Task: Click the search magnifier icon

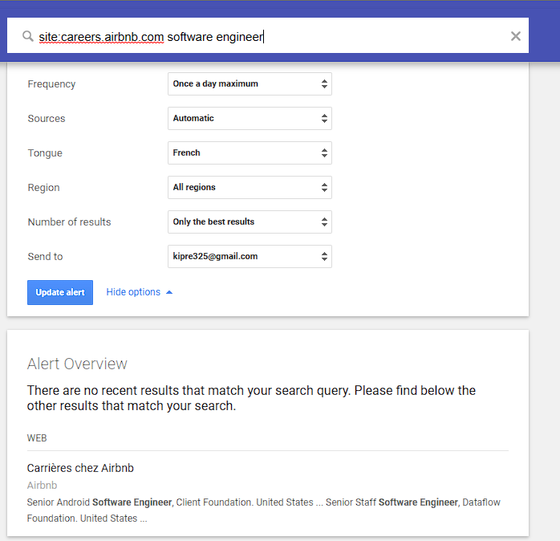Action: (x=27, y=36)
